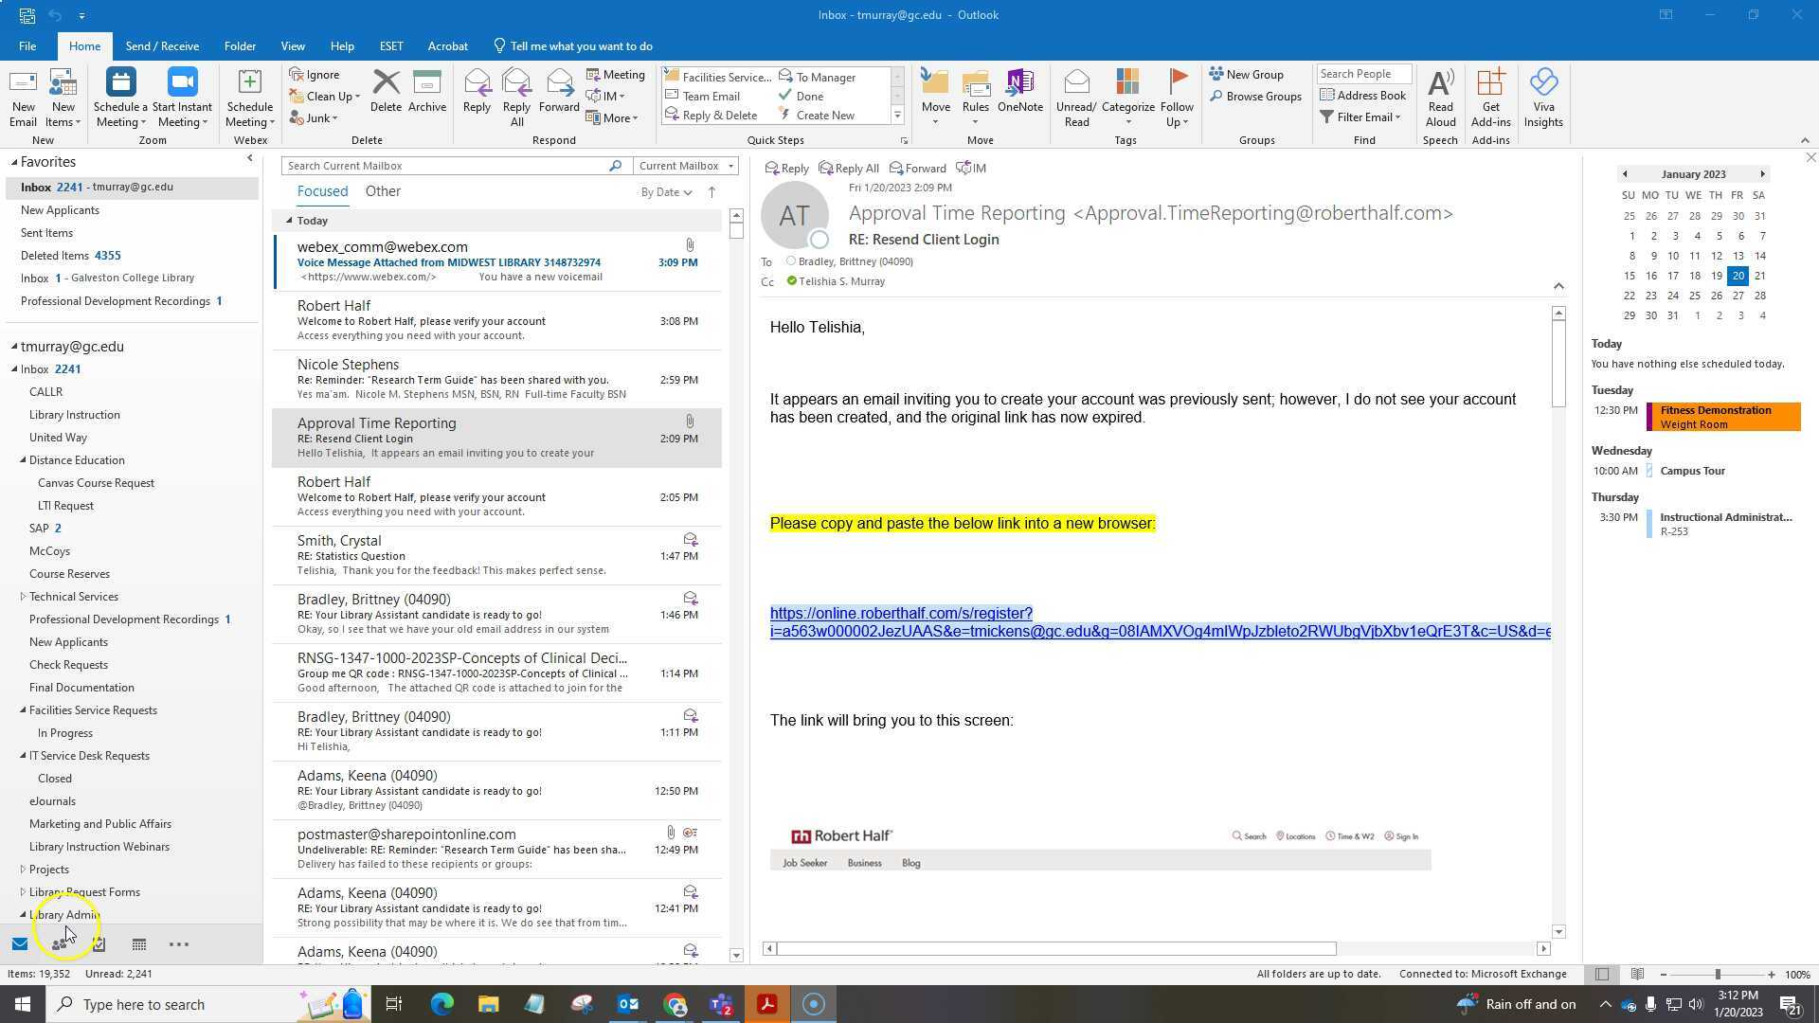Open the File menu
Viewport: 1819px width, 1023px height.
27,46
